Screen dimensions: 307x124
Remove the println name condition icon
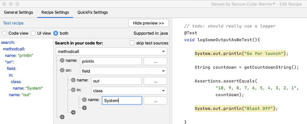click(62, 61)
